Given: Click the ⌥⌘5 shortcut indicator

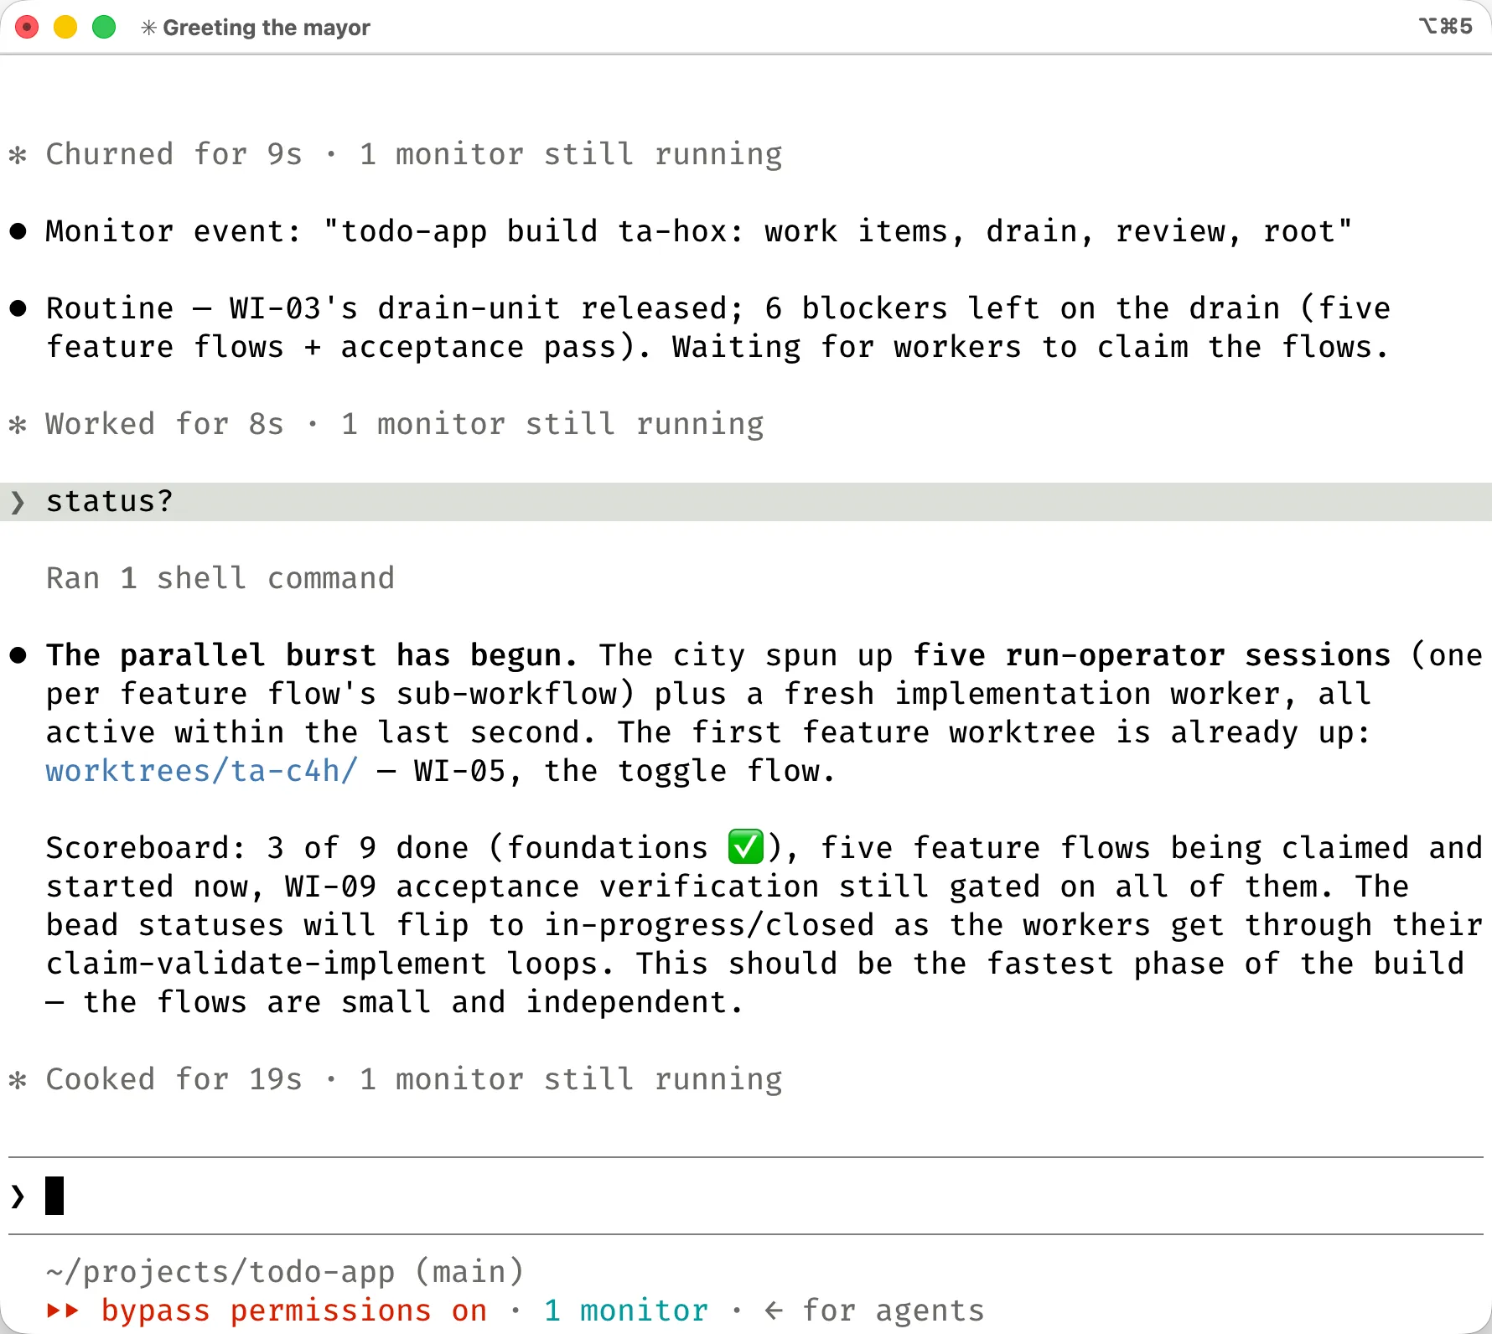Looking at the screenshot, I should coord(1446,27).
